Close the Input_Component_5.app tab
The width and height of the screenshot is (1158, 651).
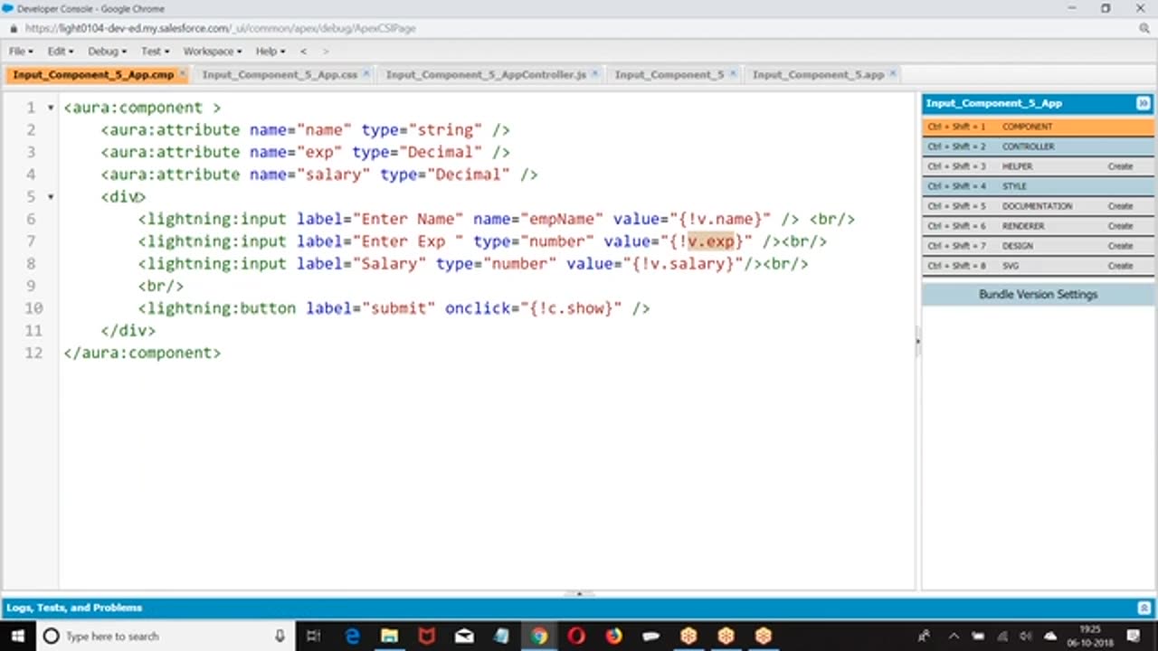(892, 74)
